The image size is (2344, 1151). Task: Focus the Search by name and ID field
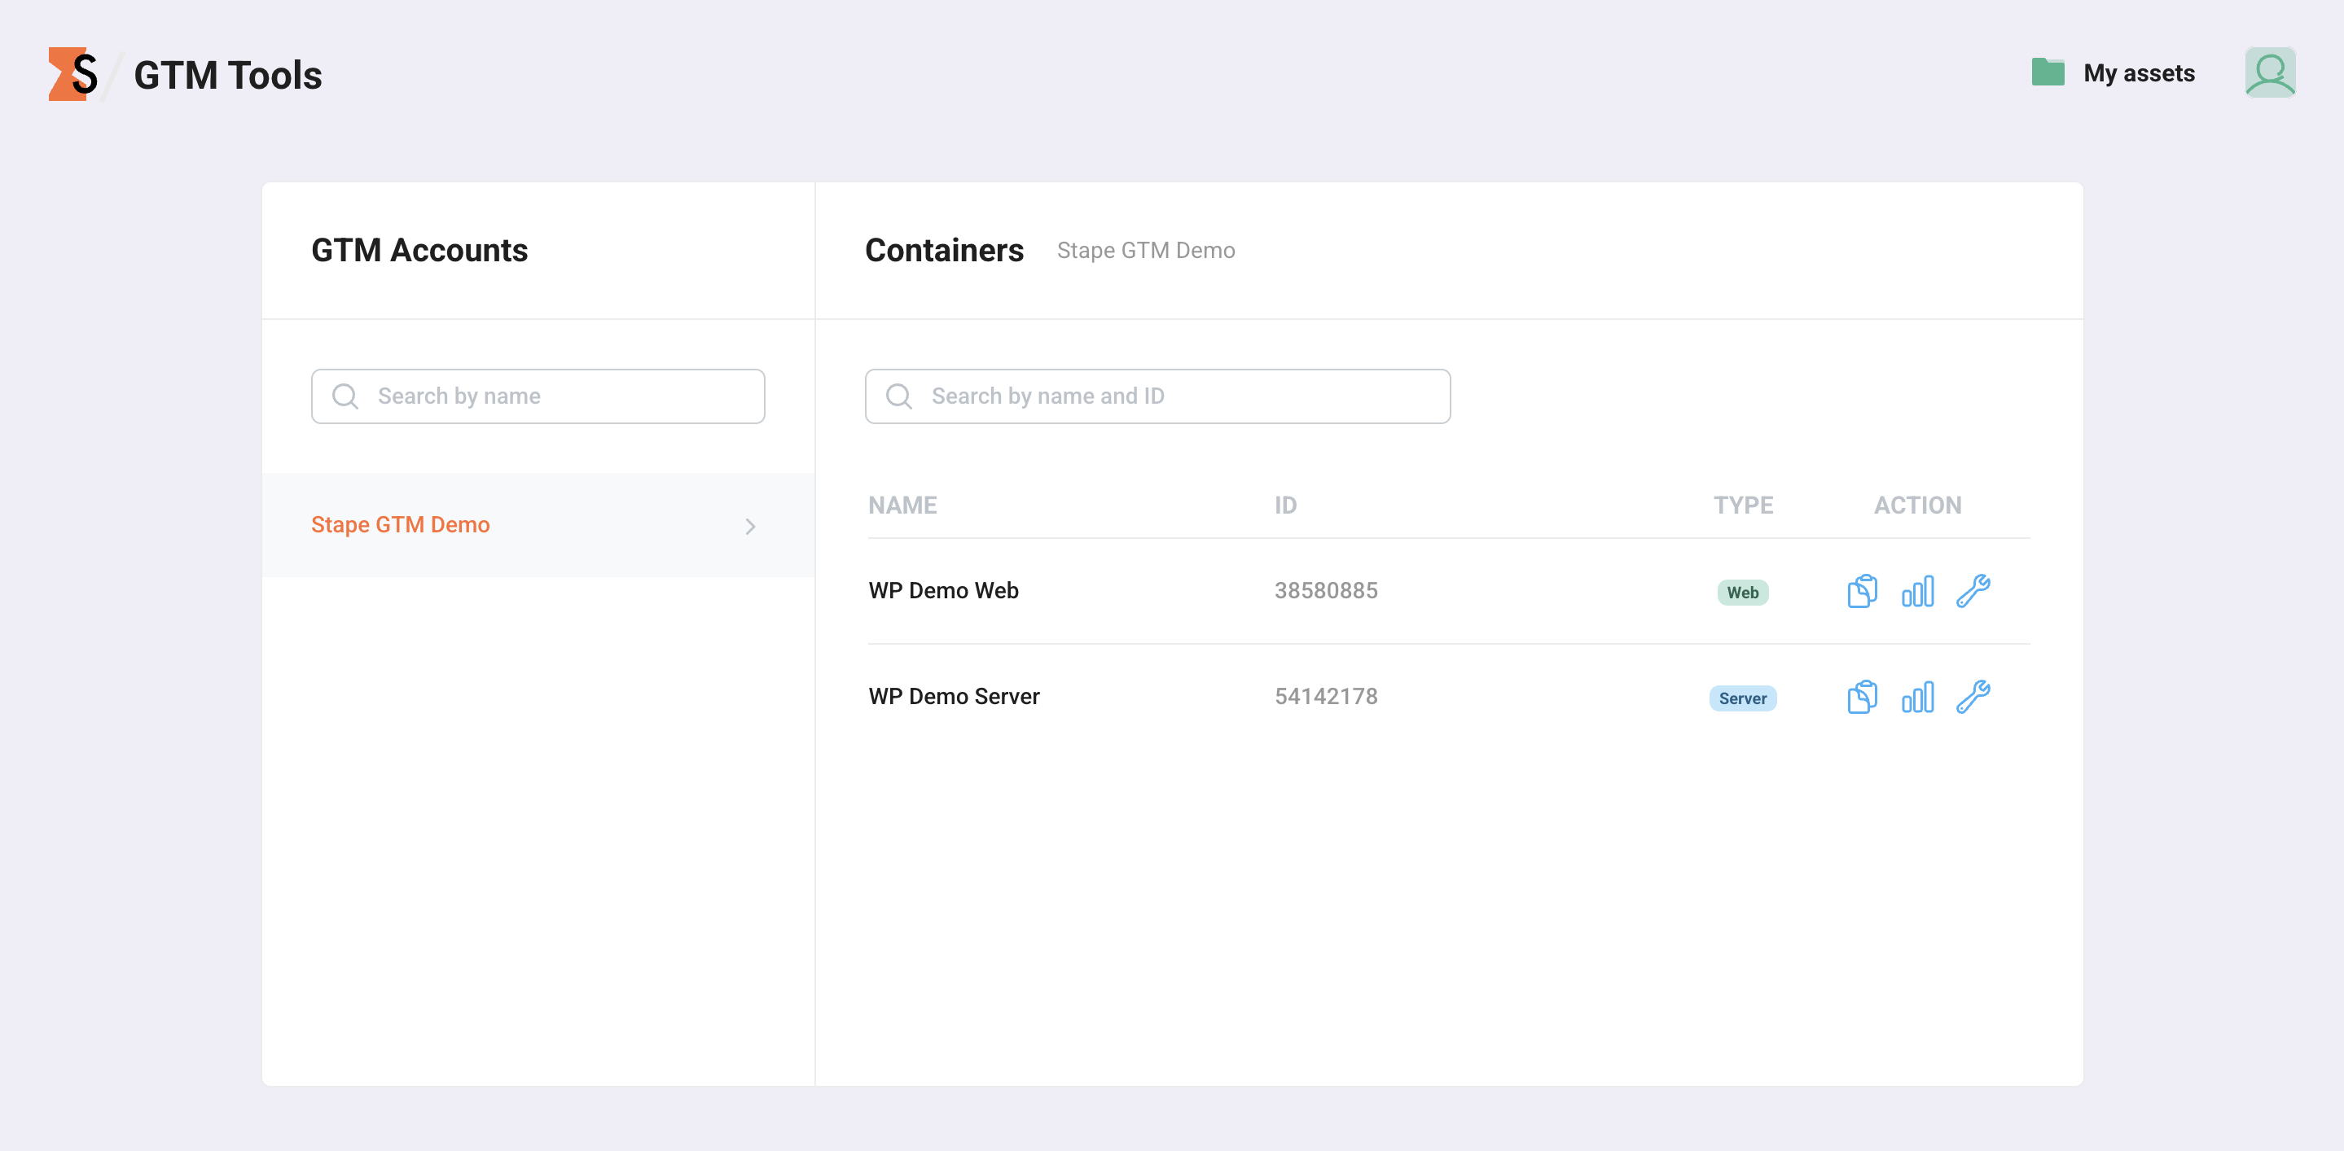[x=1157, y=396]
